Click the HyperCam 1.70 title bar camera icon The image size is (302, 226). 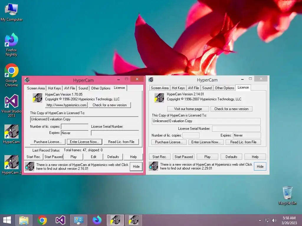pos(27,80)
